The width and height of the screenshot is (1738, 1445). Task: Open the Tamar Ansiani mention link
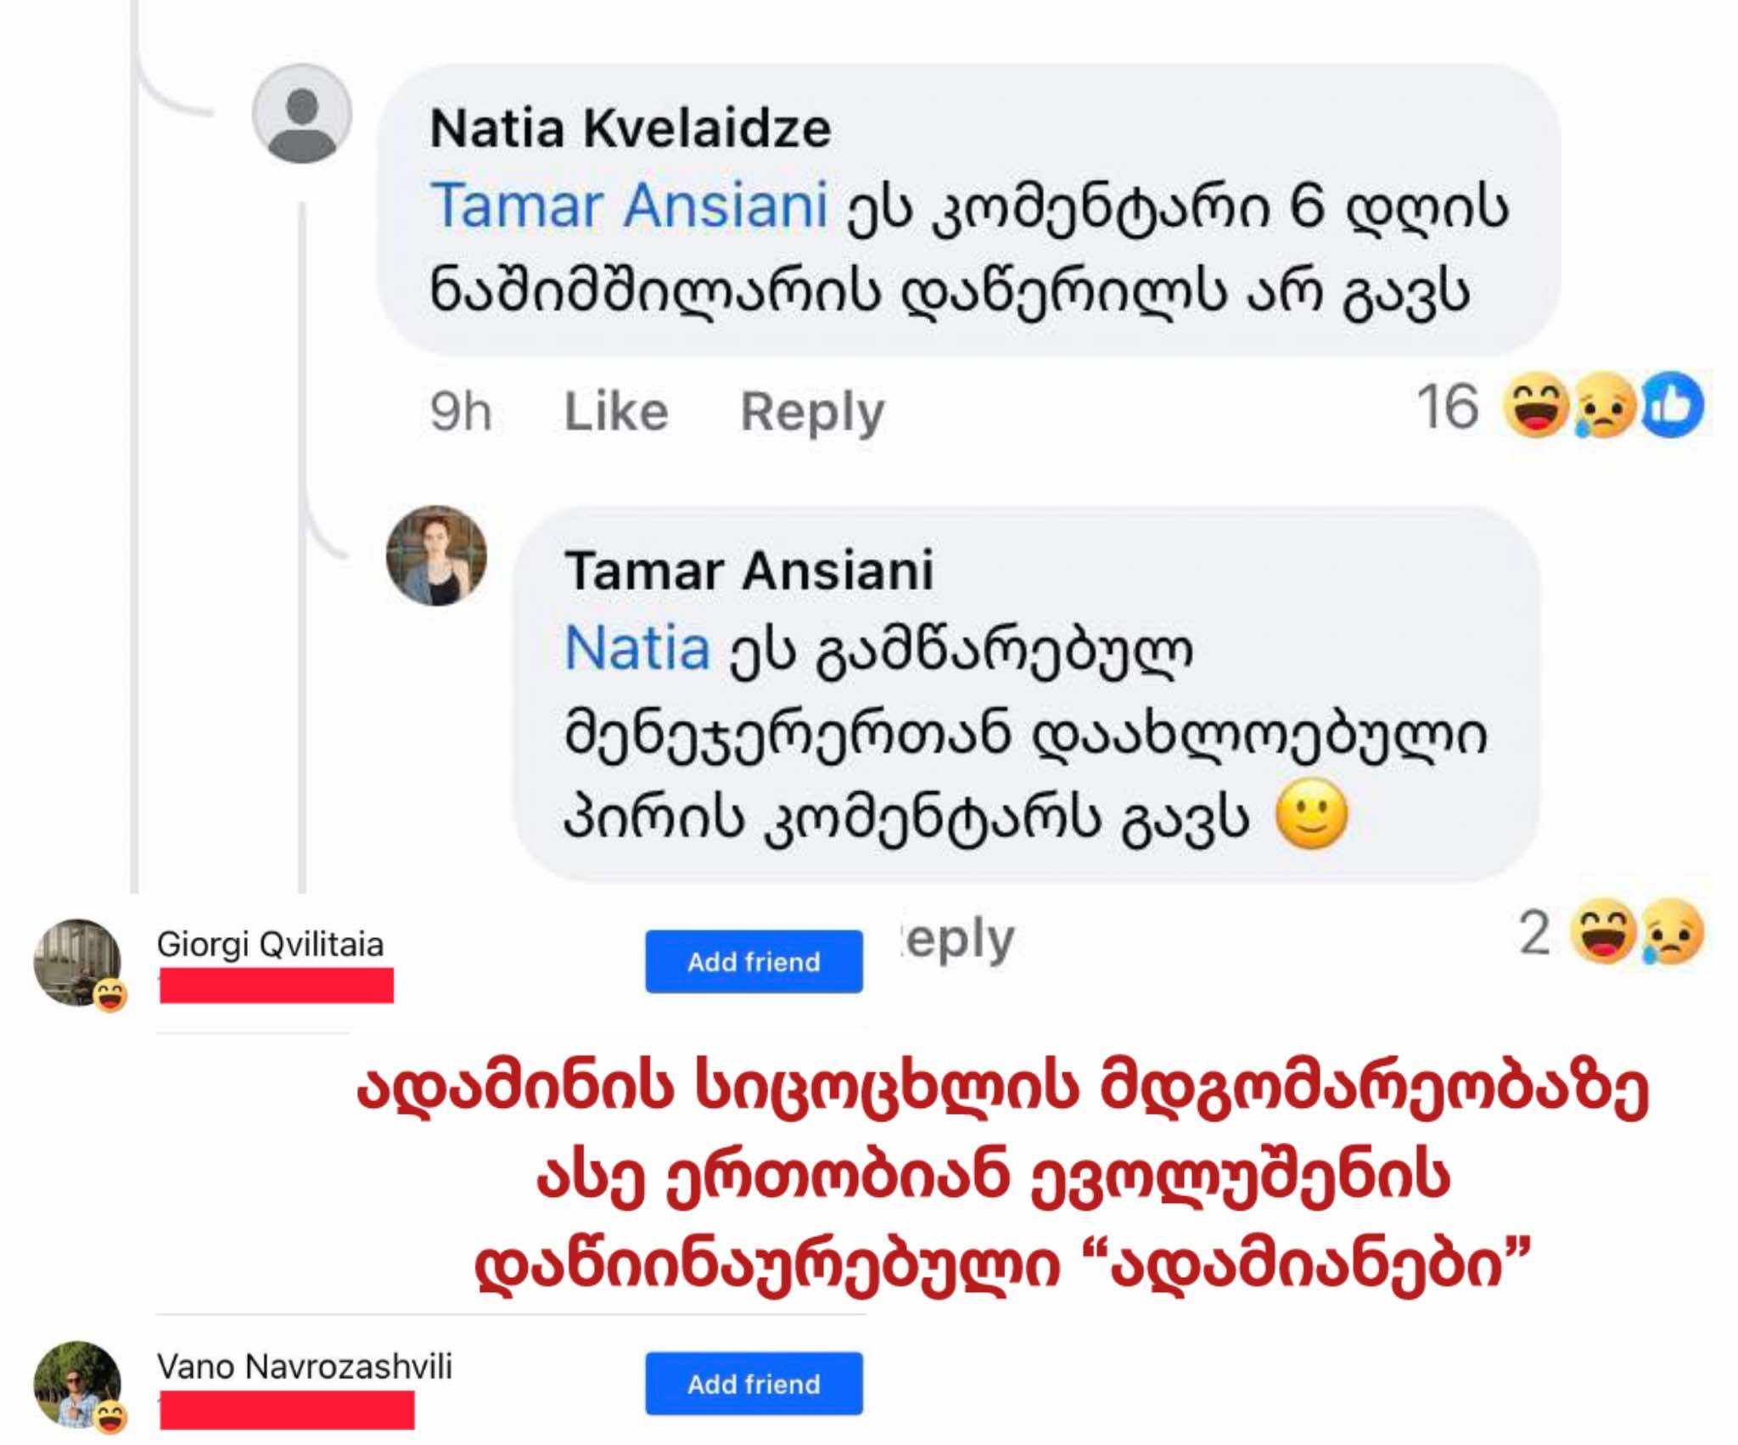pos(629,205)
